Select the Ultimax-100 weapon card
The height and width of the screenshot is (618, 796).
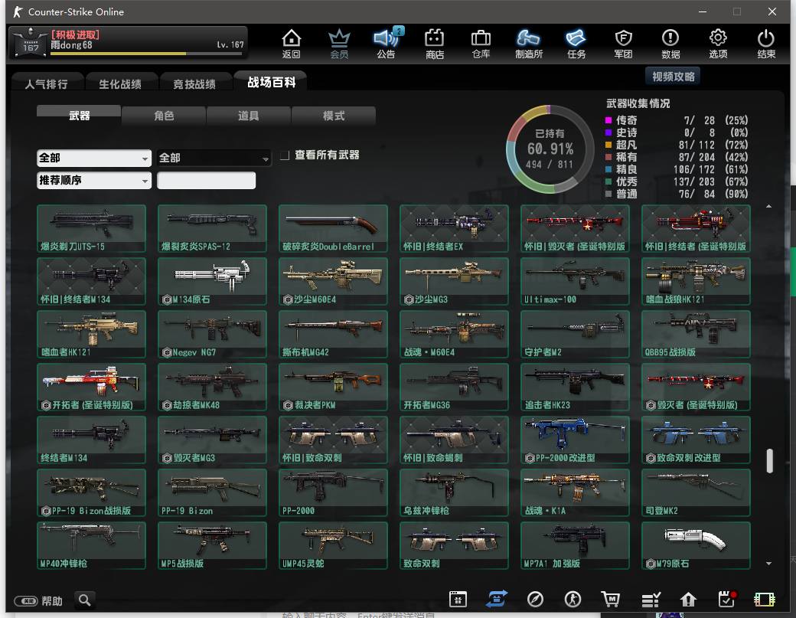575,281
